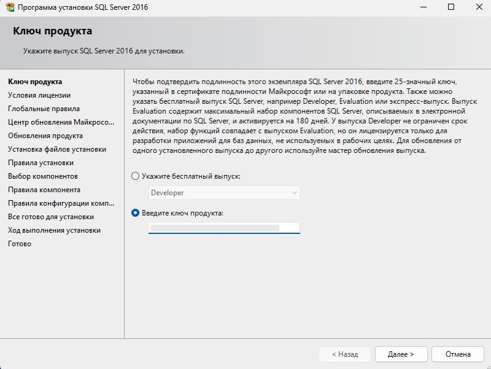Click the Назад button
The height and width of the screenshot is (369, 491).
[x=345, y=354]
